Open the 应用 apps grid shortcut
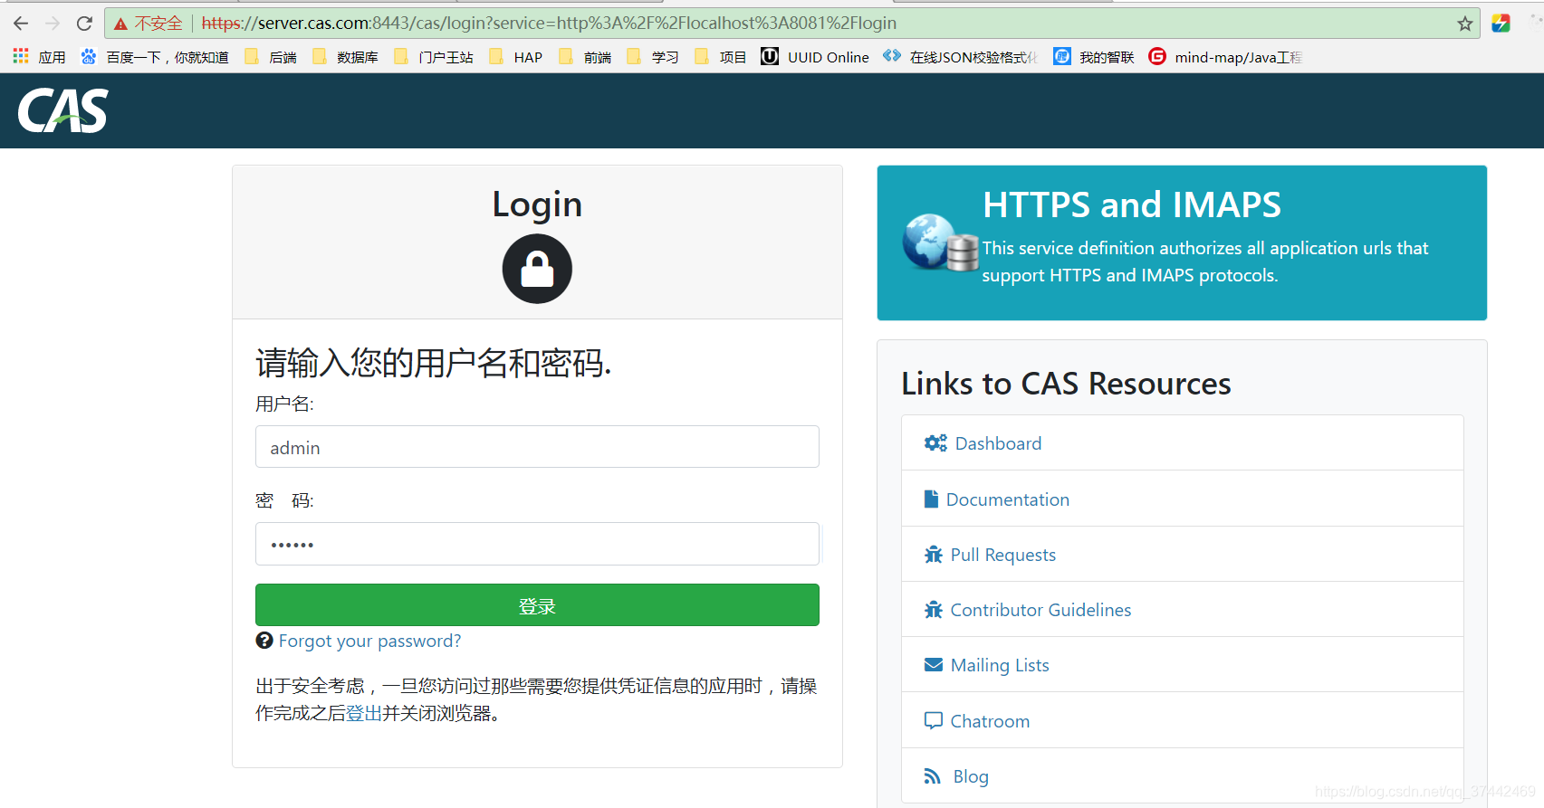 tap(39, 57)
